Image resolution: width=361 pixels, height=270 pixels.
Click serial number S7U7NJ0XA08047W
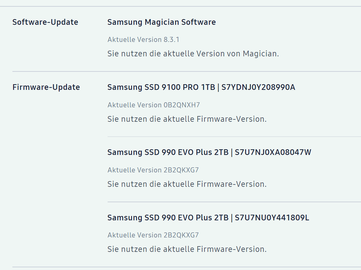273,152
